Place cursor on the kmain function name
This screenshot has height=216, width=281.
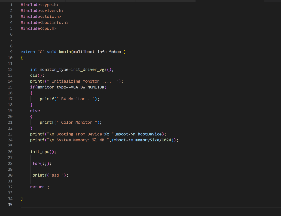pos(65,52)
